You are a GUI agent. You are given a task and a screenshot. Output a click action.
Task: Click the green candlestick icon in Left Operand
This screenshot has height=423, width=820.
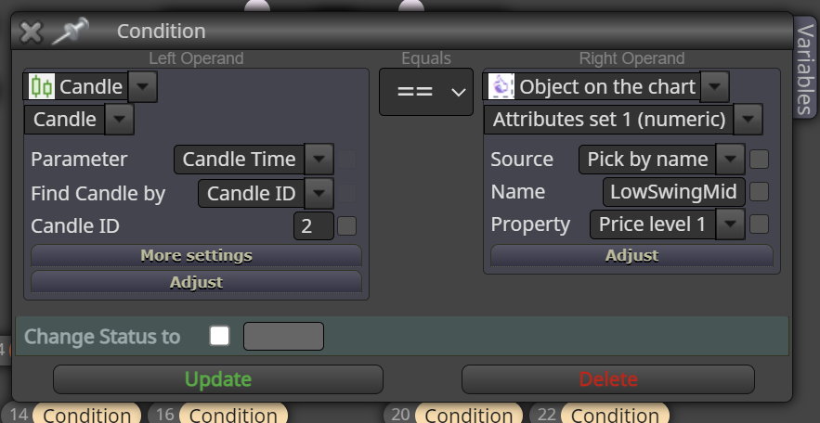pyautogui.click(x=41, y=86)
